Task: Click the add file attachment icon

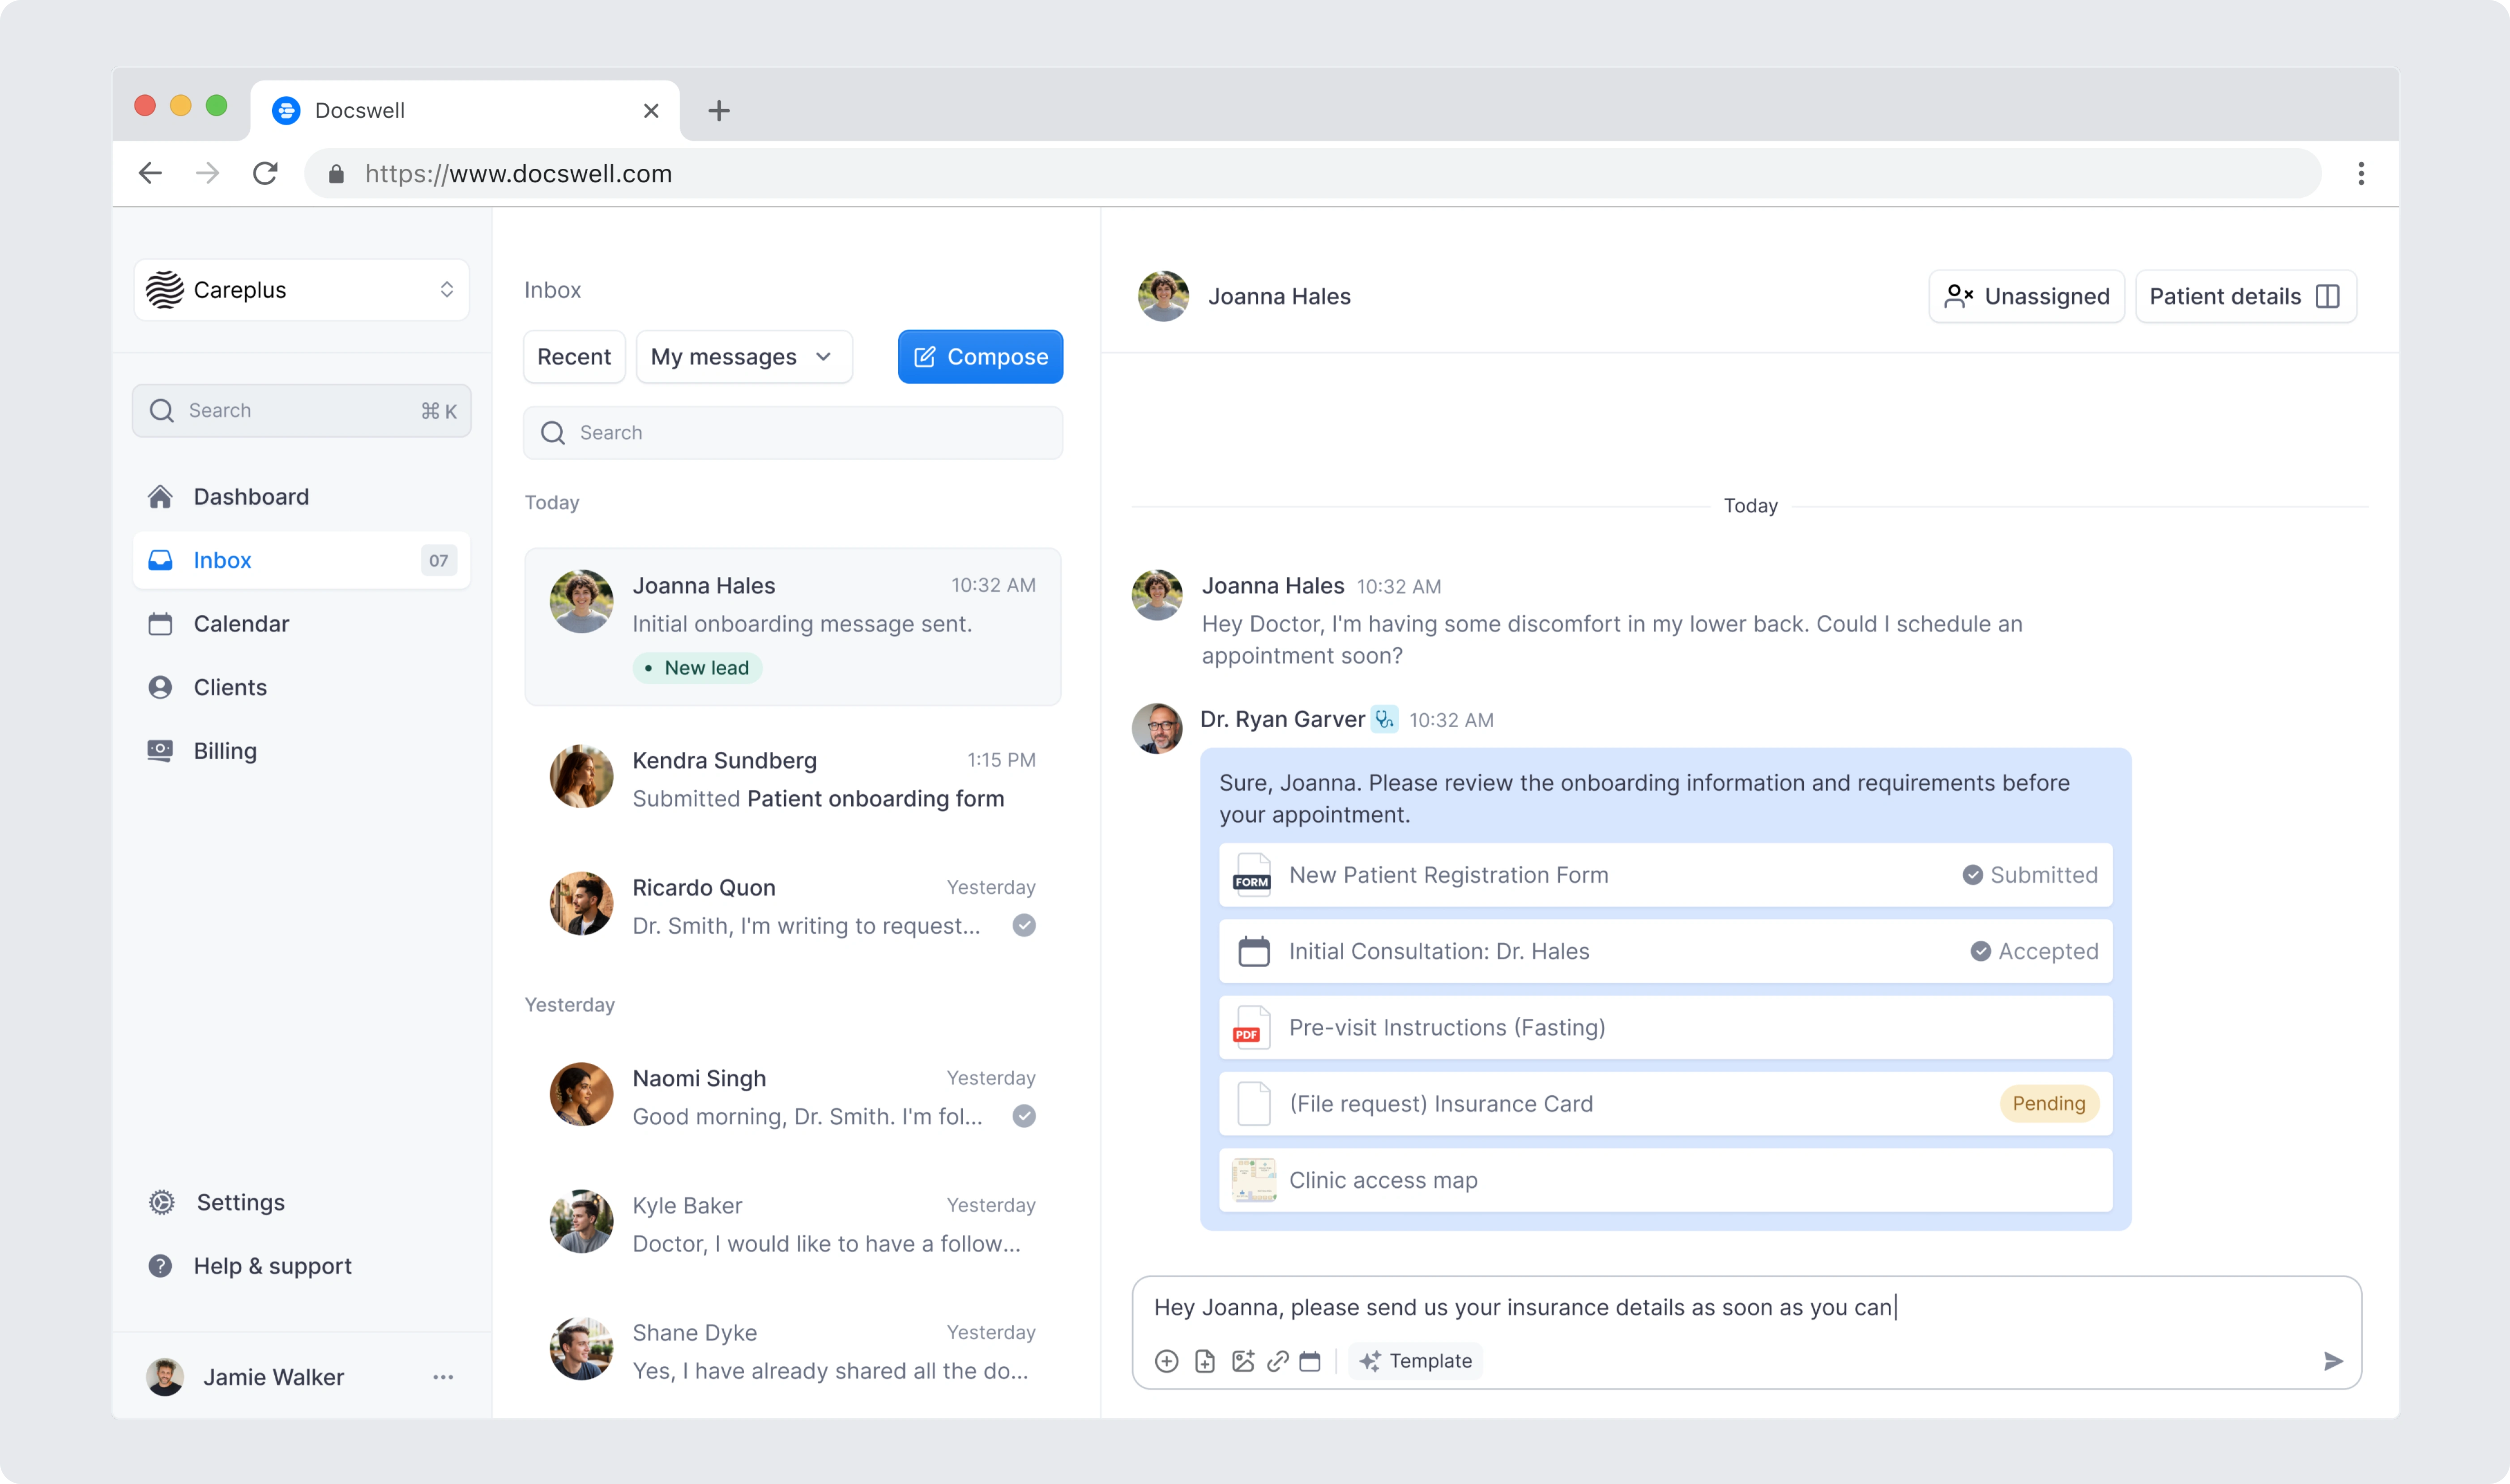Action: [x=1205, y=1361]
